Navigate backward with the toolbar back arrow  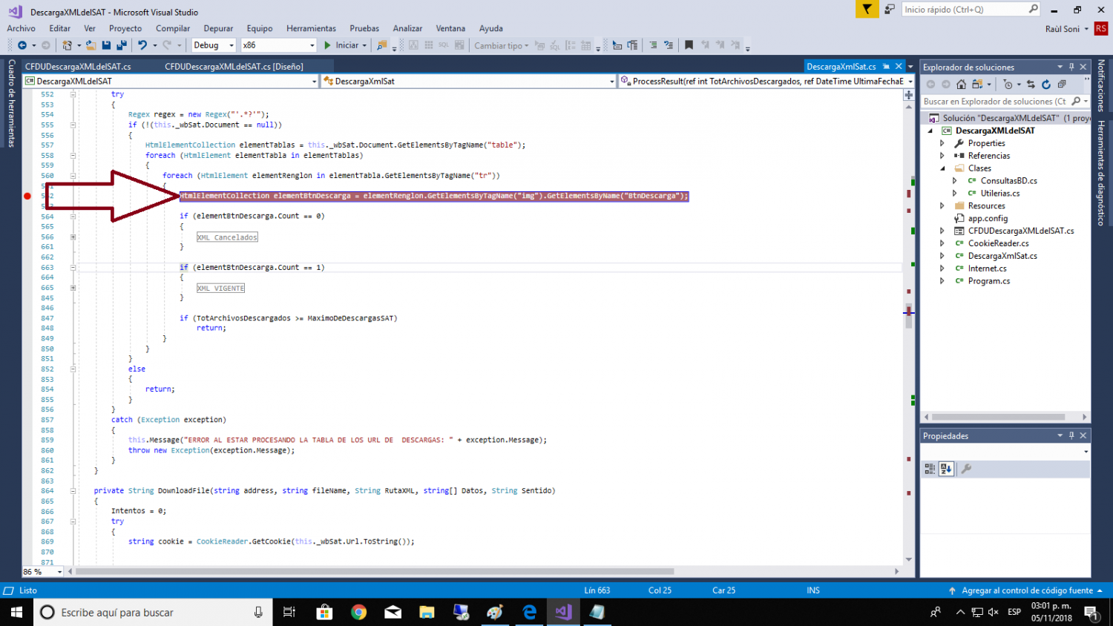click(x=22, y=45)
